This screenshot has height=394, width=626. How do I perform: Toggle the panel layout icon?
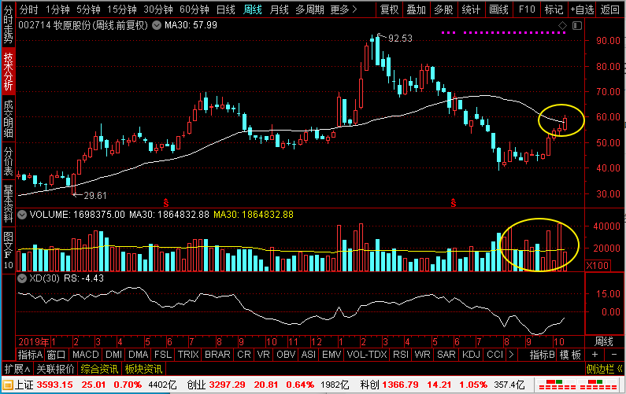[577, 26]
